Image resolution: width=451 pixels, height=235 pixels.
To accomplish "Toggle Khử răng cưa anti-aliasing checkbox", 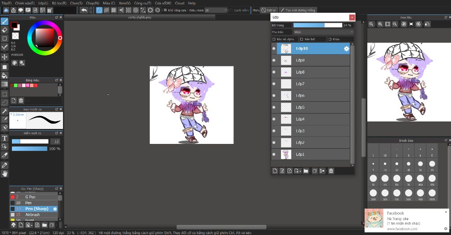I will point(165,11).
